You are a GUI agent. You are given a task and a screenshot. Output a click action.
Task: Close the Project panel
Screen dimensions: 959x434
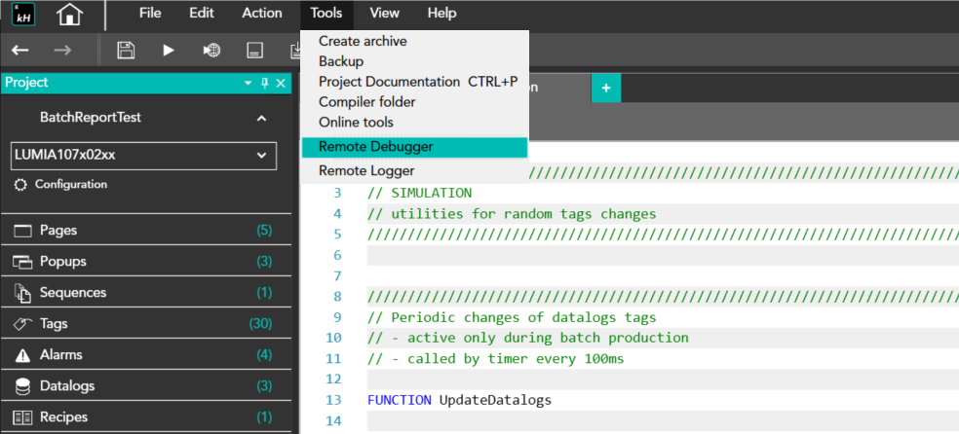(281, 84)
